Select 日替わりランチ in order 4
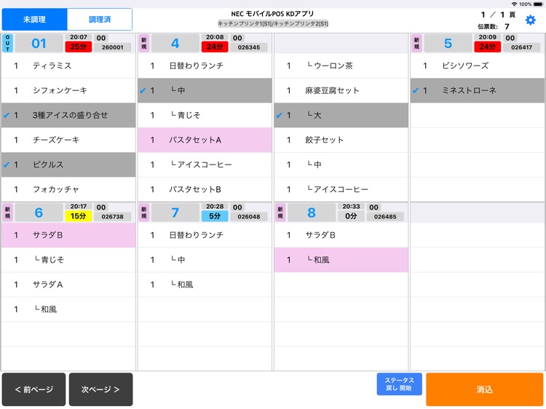This screenshot has width=546, height=409. point(205,65)
